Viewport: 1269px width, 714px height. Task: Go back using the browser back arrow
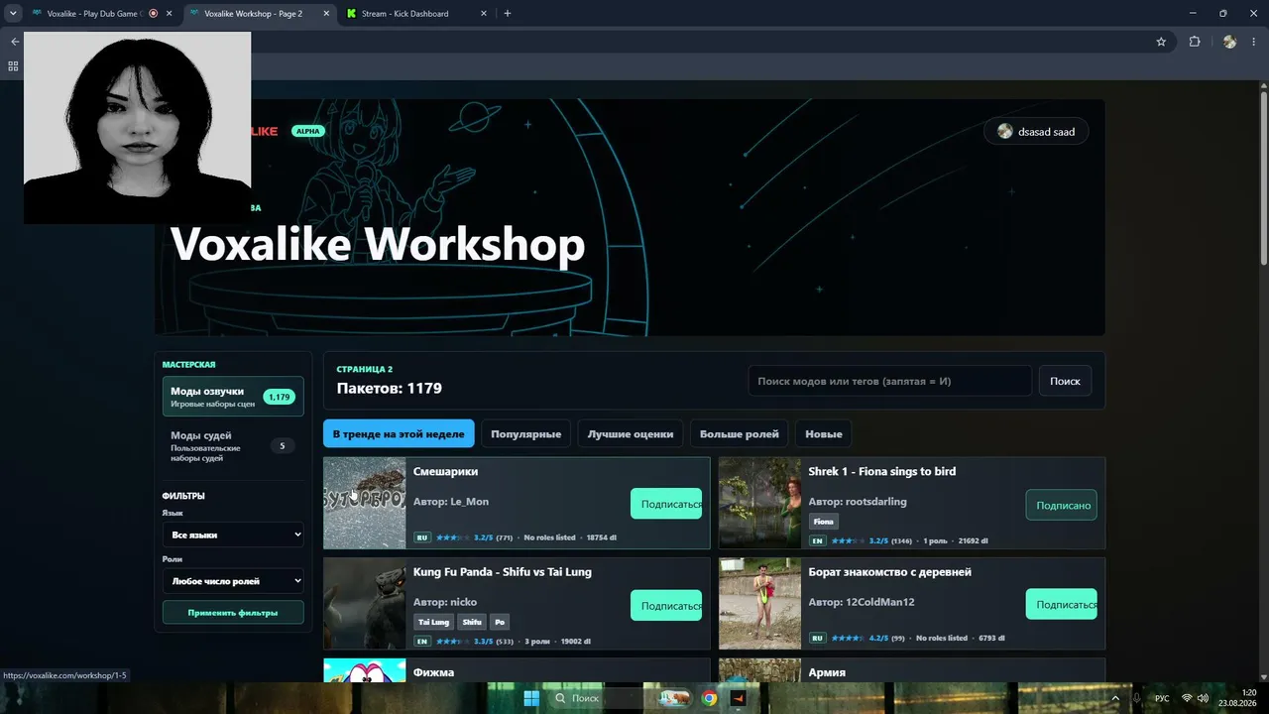tap(14, 42)
